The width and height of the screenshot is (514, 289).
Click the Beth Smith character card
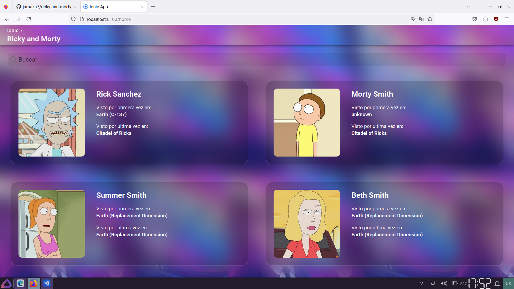384,224
